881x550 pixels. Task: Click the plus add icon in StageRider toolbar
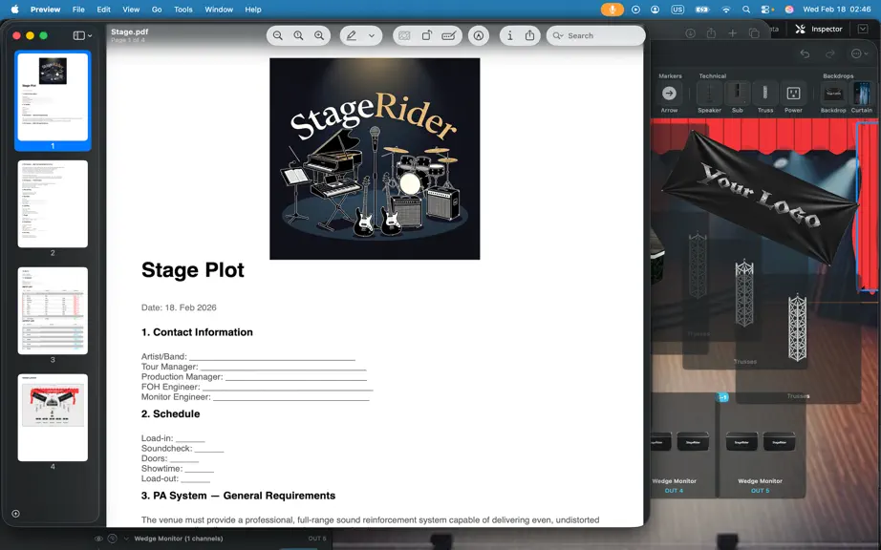[732, 33]
